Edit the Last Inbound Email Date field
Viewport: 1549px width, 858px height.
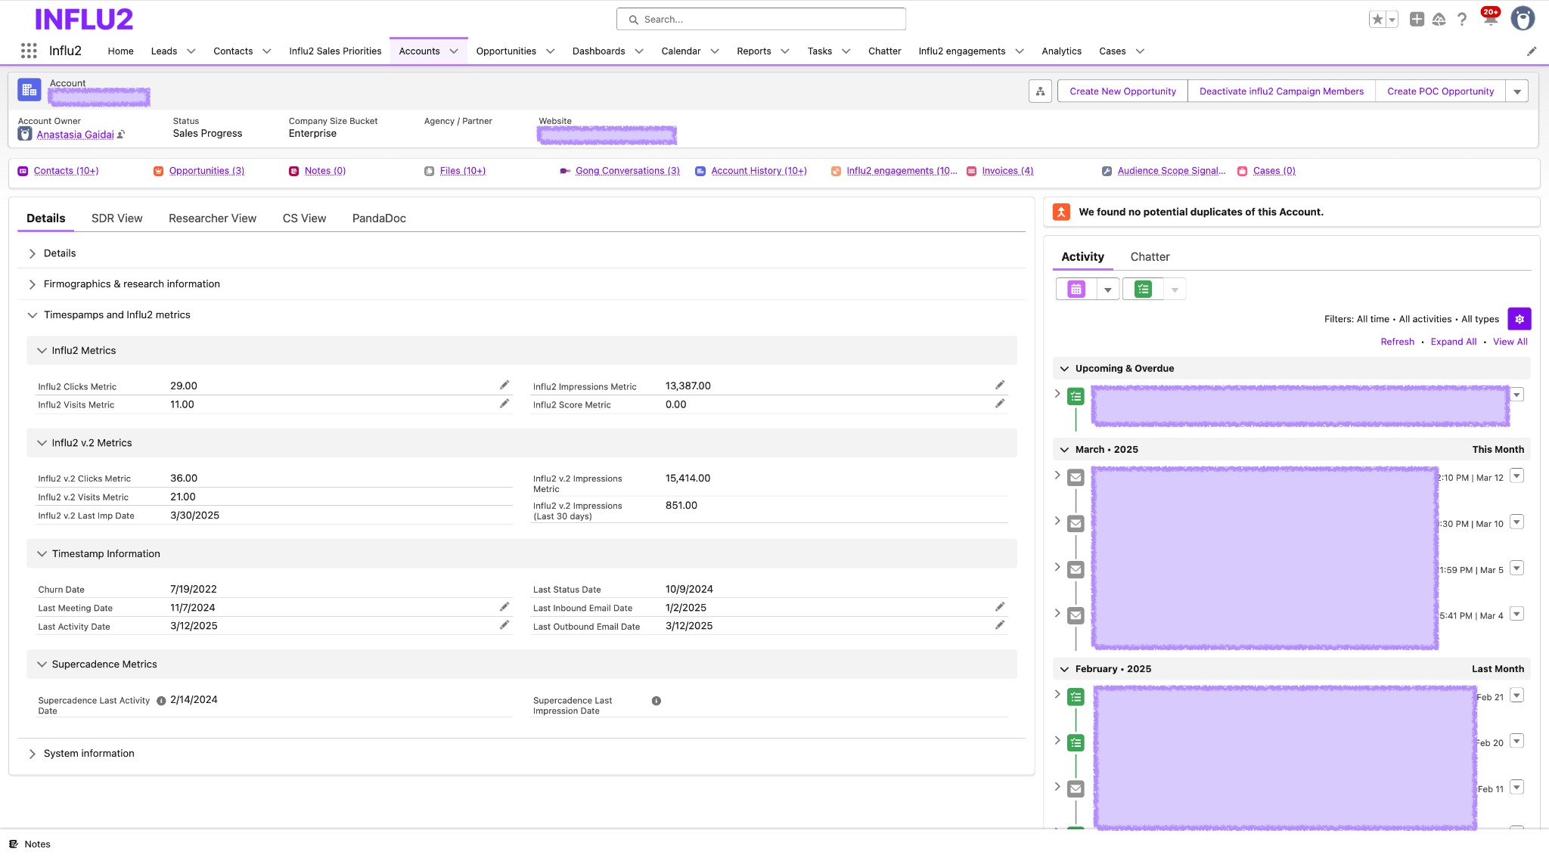(1000, 607)
